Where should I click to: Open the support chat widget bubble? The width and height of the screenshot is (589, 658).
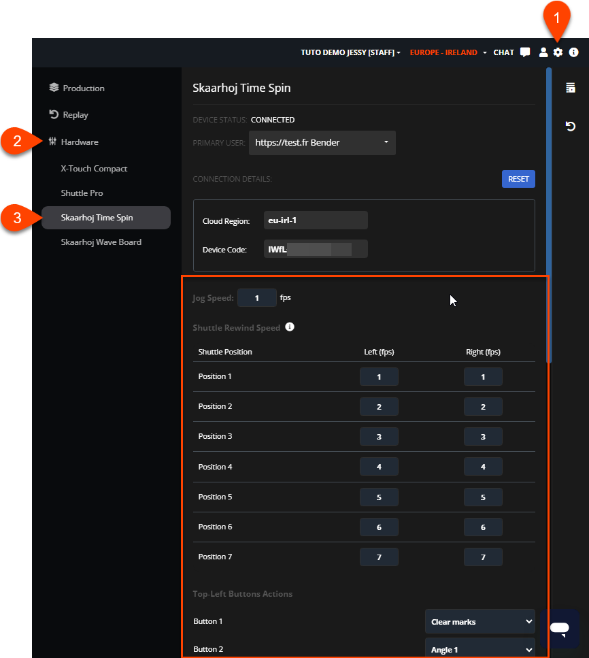(x=560, y=629)
